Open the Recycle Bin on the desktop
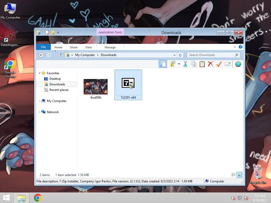Image resolution: width=271 pixels, height=203 pixels. pyautogui.click(x=258, y=176)
